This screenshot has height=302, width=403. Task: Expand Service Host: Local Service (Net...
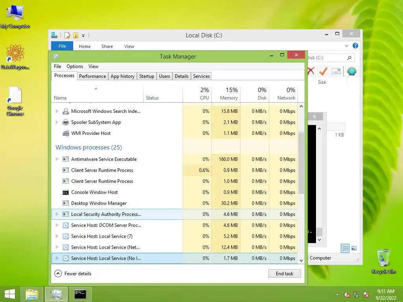coord(57,247)
